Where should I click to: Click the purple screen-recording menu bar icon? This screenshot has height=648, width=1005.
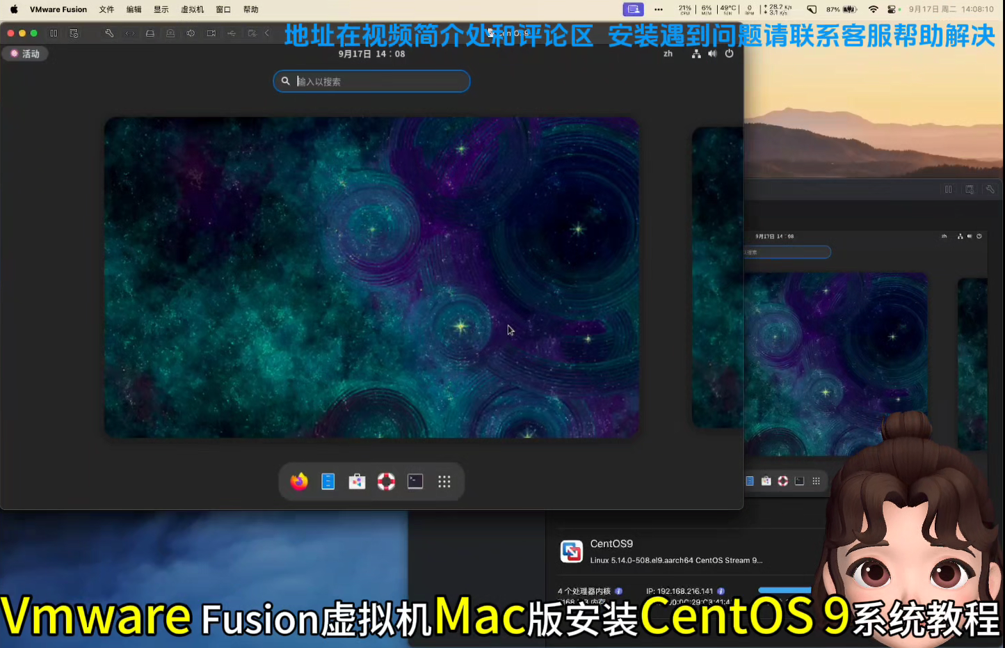tap(633, 9)
